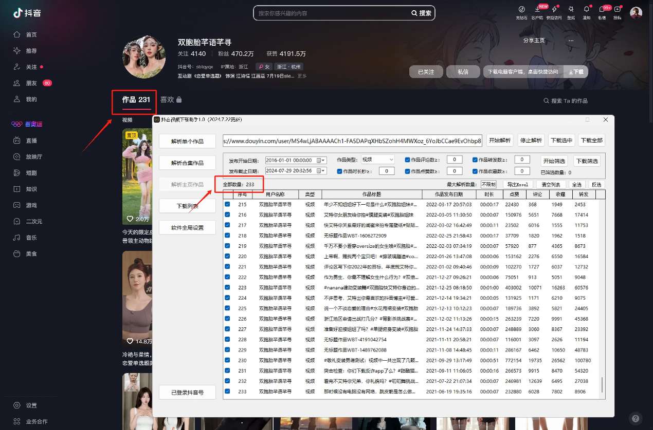
Task: Select the 音乐 music icon in sidebar
Action: (17, 238)
